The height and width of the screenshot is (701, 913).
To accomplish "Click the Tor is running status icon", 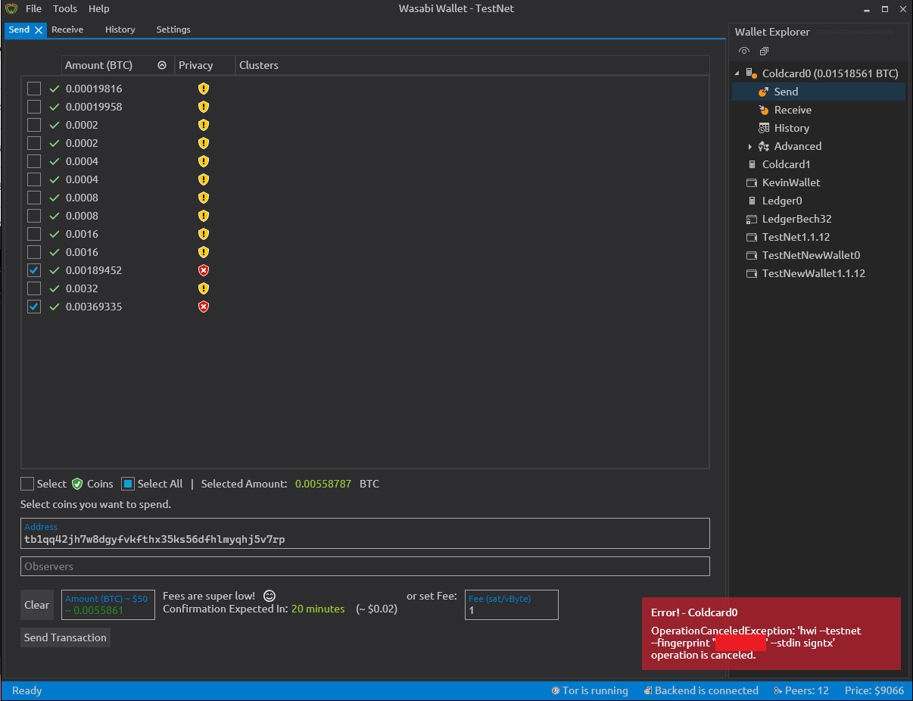I will coord(556,690).
